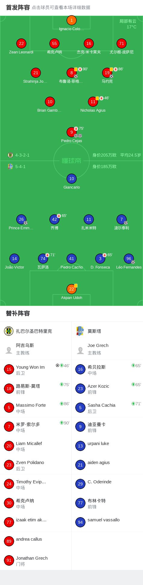Click the 莫斯塔 team crest logo

[80, 331]
